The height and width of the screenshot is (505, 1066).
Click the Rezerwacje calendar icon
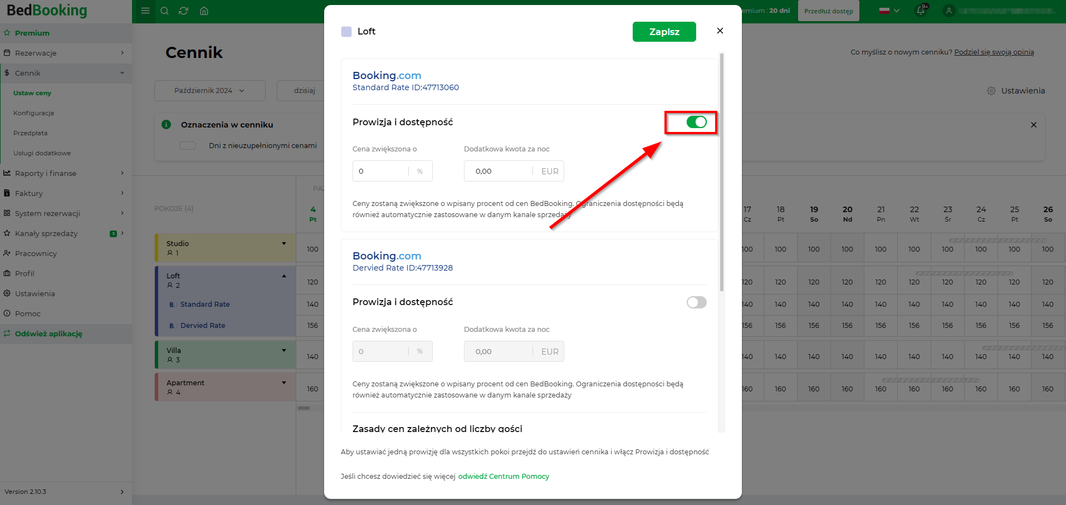(7, 53)
